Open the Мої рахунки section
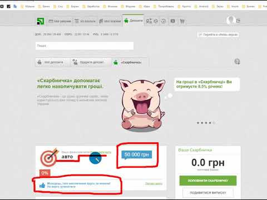The image size is (267, 200). coord(60,21)
